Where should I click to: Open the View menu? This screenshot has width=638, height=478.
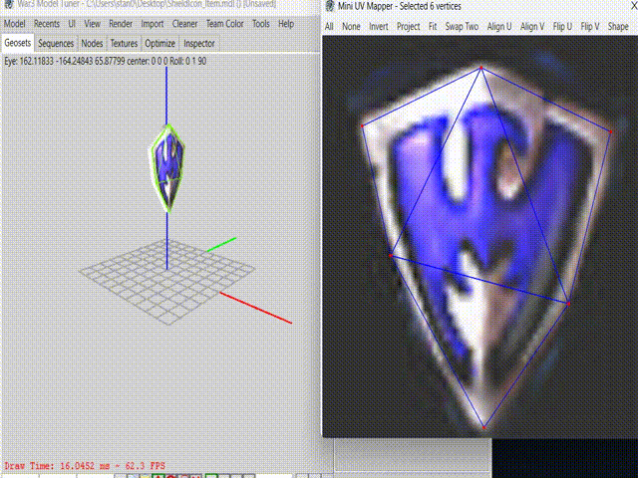tap(92, 24)
